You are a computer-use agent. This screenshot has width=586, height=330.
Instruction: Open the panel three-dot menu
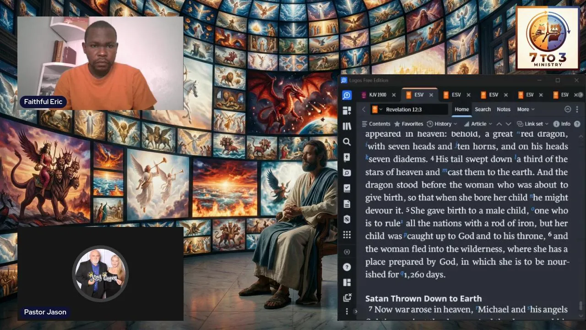click(577, 110)
